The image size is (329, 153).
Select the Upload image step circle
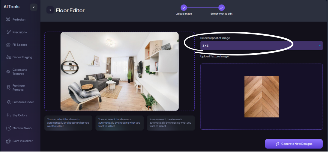pos(184,8)
